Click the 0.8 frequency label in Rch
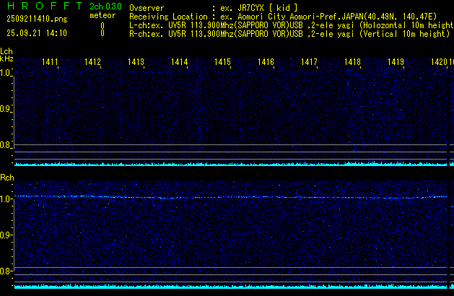454x296 pixels. click(6, 271)
